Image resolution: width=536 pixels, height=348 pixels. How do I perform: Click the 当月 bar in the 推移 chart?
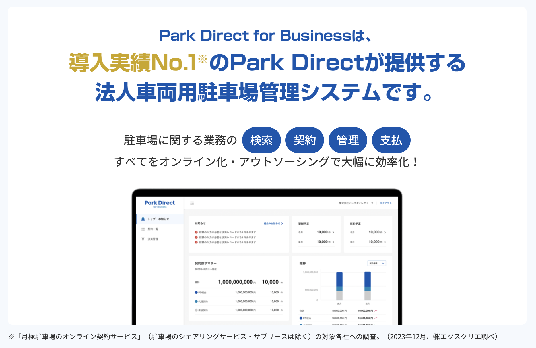pos(368,286)
